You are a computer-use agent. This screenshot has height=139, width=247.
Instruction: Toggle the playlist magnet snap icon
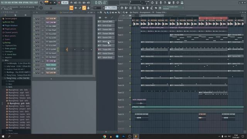click(x=101, y=12)
